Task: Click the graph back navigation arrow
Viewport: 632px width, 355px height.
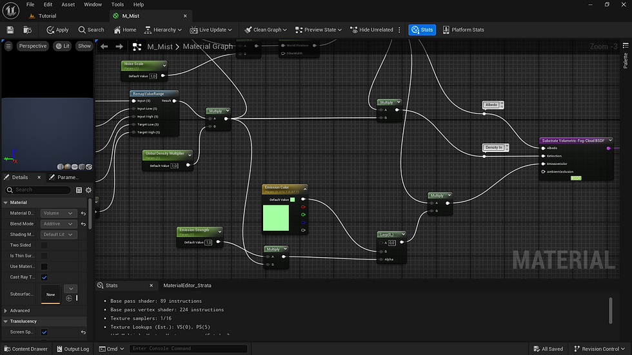Action: click(104, 46)
